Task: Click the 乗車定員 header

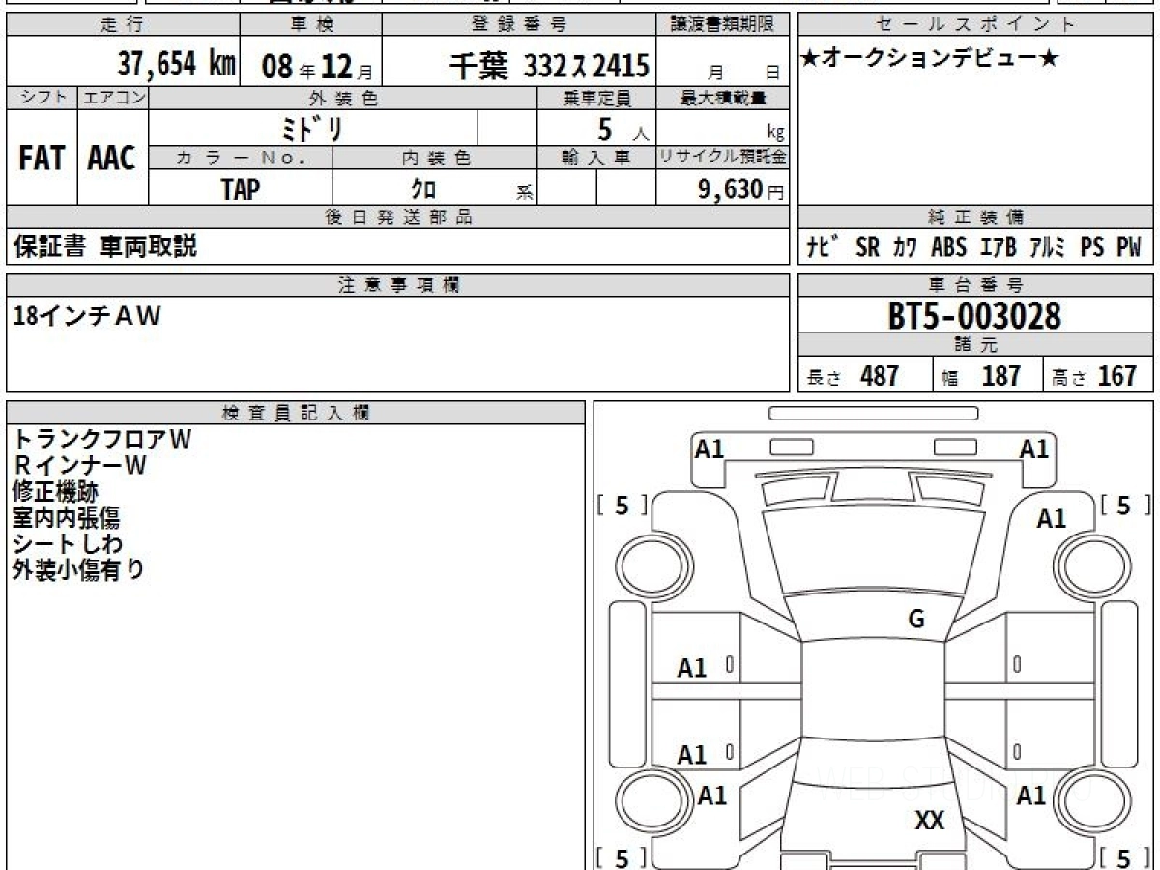Action: 596,98
